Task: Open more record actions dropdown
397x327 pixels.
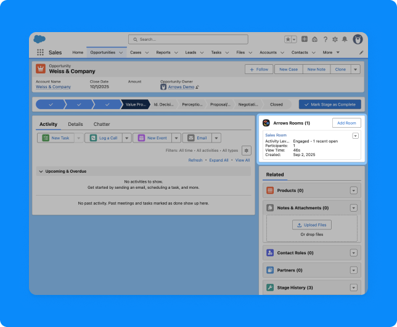Action: click(x=356, y=69)
